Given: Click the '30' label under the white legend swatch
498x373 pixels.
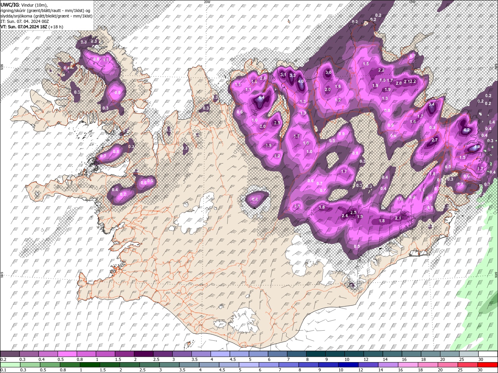Looking at the screenshot, I should coord(482,359).
